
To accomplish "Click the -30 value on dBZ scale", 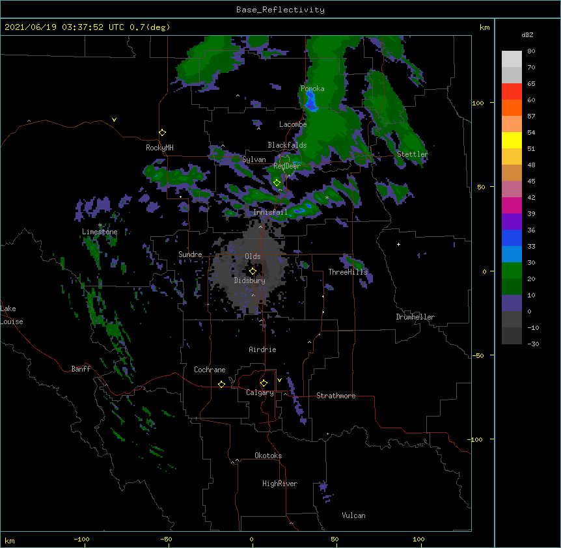I will tap(533, 344).
